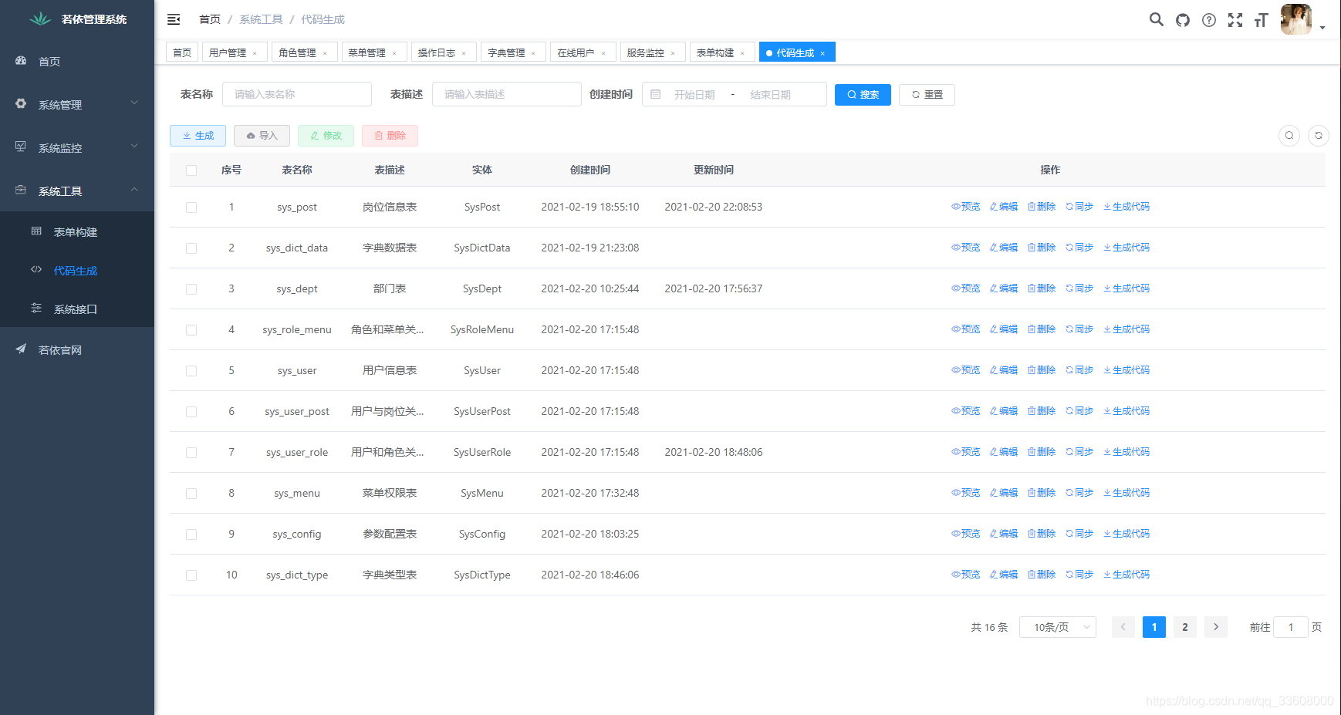Click the 导入 import button

point(262,136)
